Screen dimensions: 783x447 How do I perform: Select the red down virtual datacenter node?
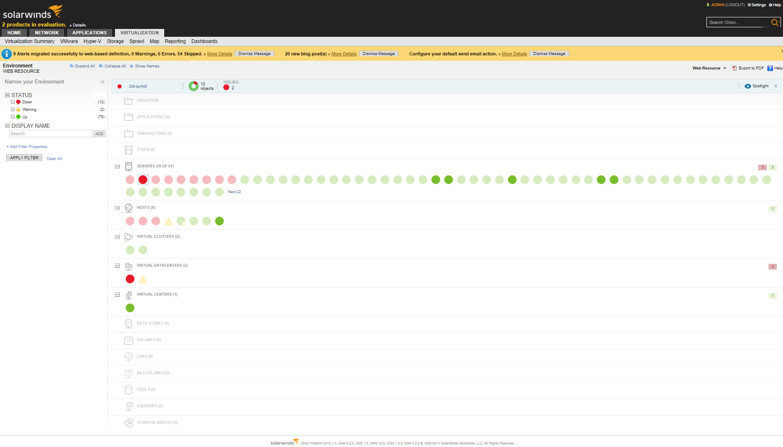[130, 279]
